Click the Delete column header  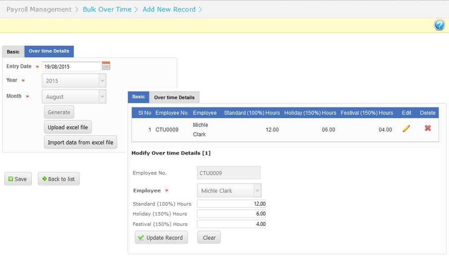pyautogui.click(x=428, y=113)
